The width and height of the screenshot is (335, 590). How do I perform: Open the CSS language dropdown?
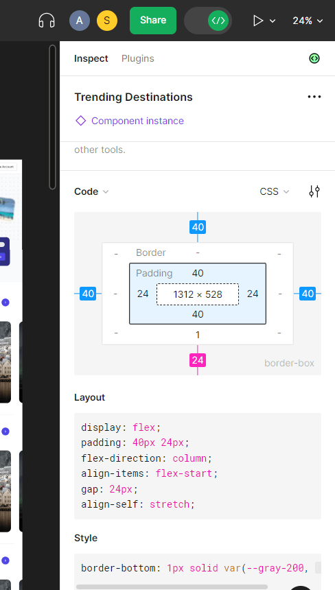pos(275,191)
